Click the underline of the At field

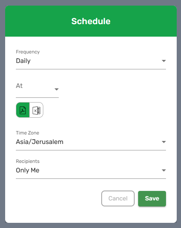click(37, 97)
